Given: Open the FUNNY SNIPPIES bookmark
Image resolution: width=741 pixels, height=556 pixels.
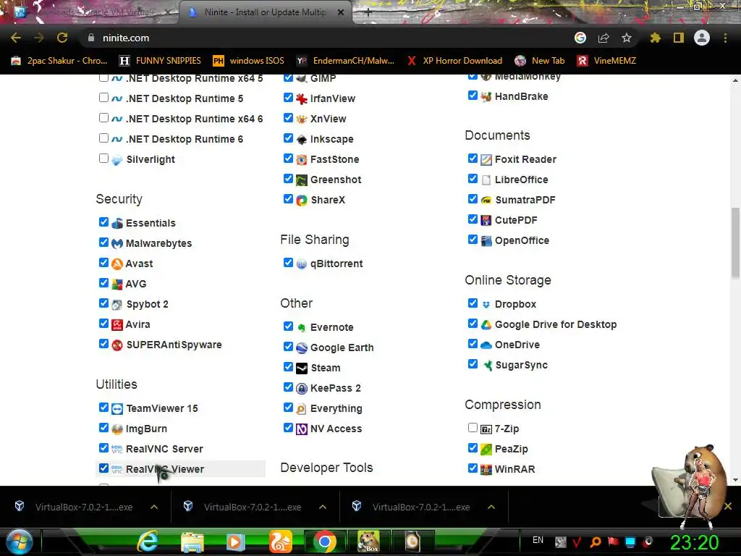Looking at the screenshot, I should [x=160, y=61].
